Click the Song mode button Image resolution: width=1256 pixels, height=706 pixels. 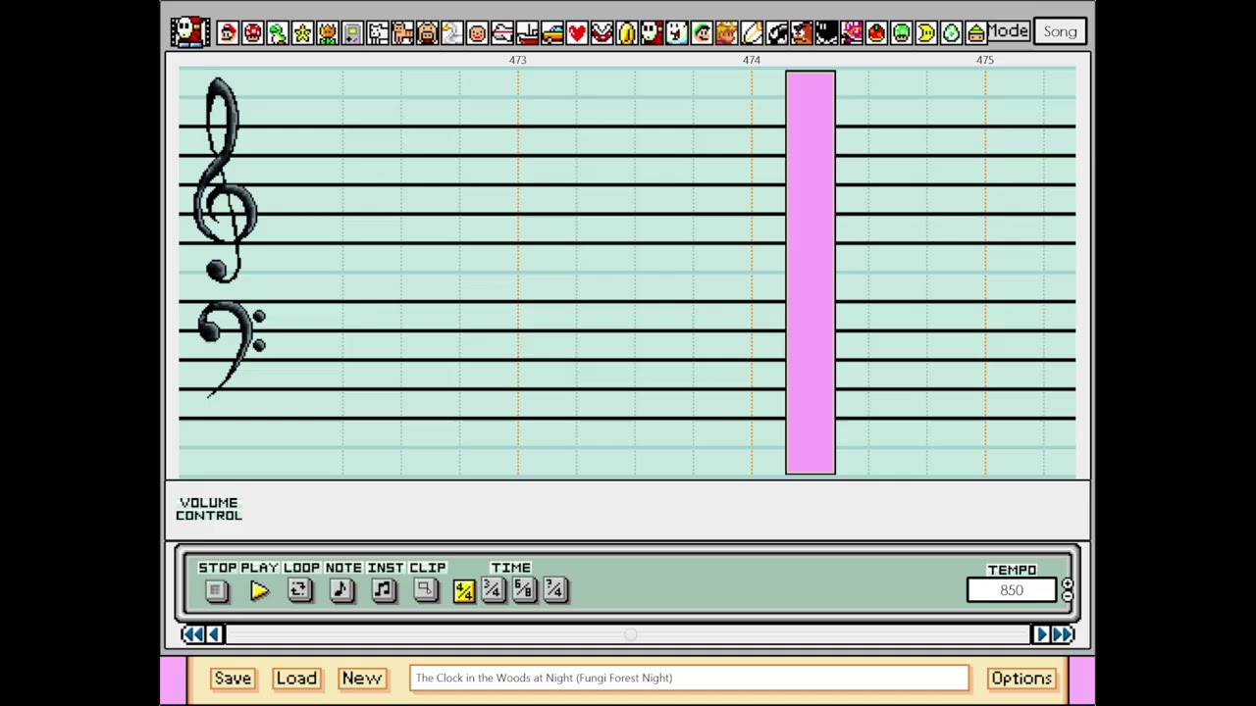click(1061, 32)
